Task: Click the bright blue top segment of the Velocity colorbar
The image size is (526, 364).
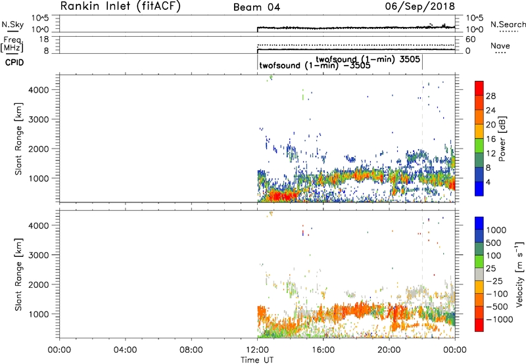Action: pyautogui.click(x=479, y=223)
